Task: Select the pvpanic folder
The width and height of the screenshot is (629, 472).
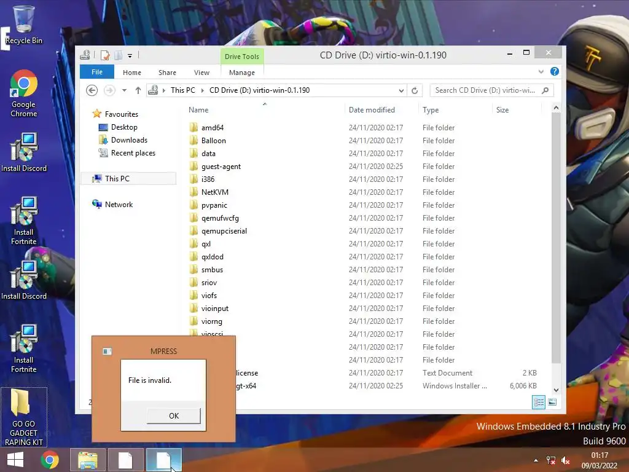Action: [x=214, y=205]
